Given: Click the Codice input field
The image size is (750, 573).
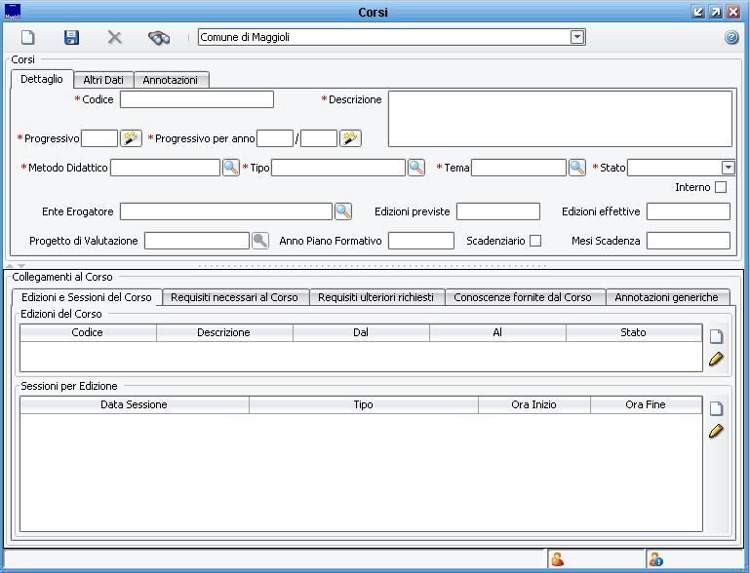Looking at the screenshot, I should (x=196, y=99).
